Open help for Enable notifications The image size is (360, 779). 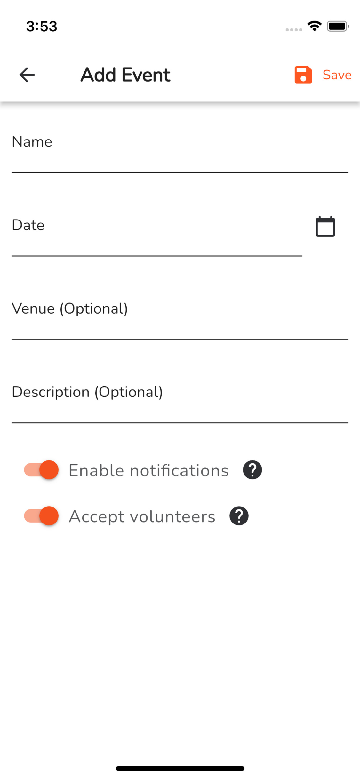[252, 470]
